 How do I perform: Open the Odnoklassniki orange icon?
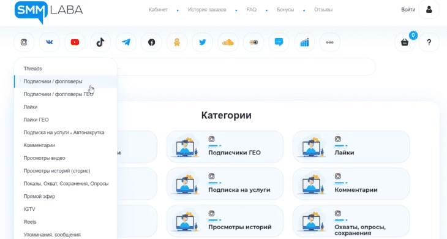(177, 42)
